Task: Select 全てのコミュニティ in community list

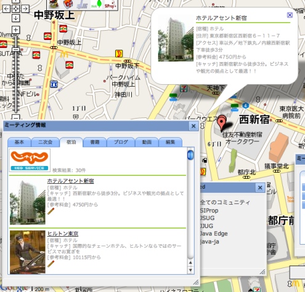Action: (x=225, y=202)
